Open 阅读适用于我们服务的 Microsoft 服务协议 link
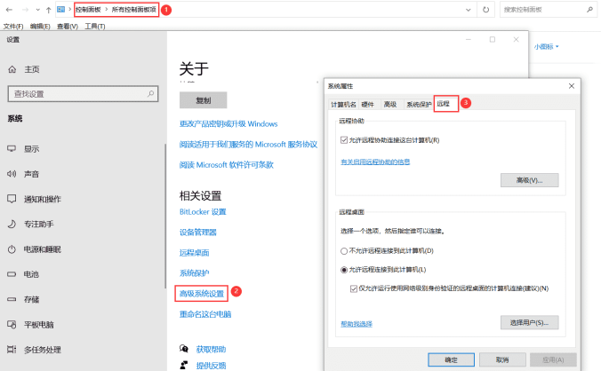The height and width of the screenshot is (371, 601). pos(248,144)
